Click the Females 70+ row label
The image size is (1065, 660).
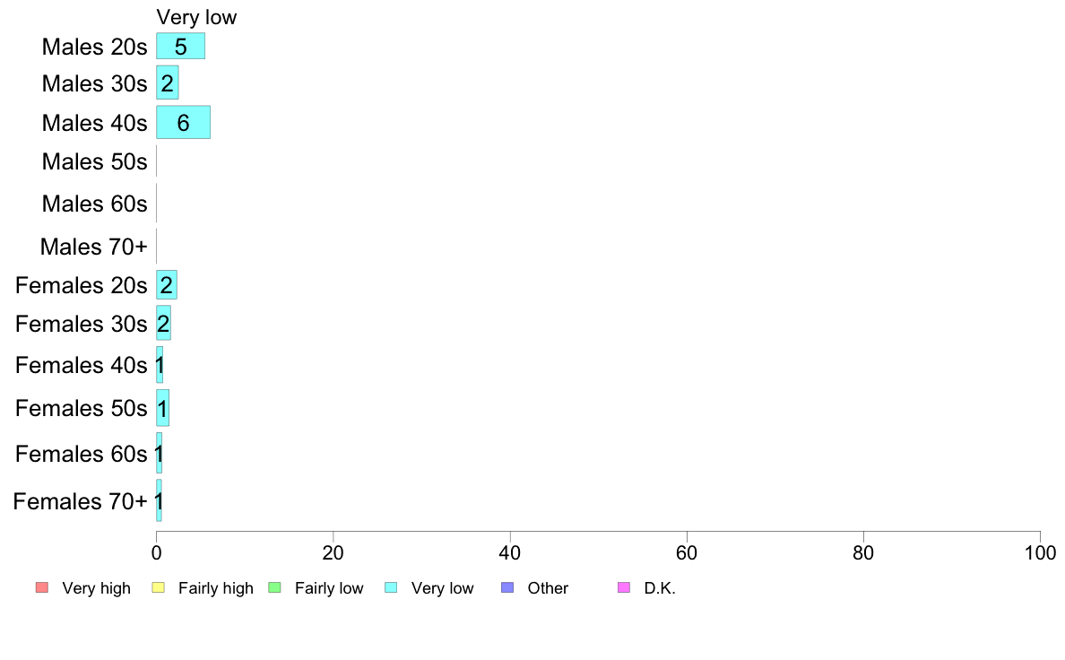point(80,501)
